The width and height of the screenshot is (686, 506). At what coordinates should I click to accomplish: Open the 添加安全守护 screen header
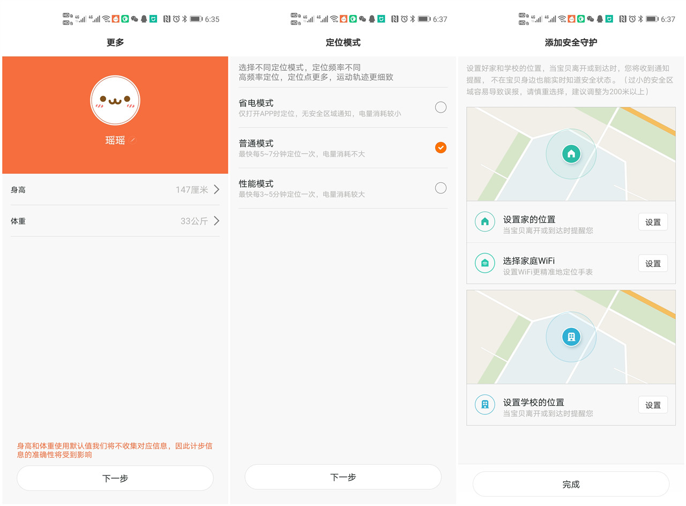[x=572, y=42]
